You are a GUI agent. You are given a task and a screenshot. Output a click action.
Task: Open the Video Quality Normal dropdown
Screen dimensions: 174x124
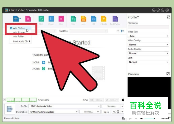pos(148,45)
